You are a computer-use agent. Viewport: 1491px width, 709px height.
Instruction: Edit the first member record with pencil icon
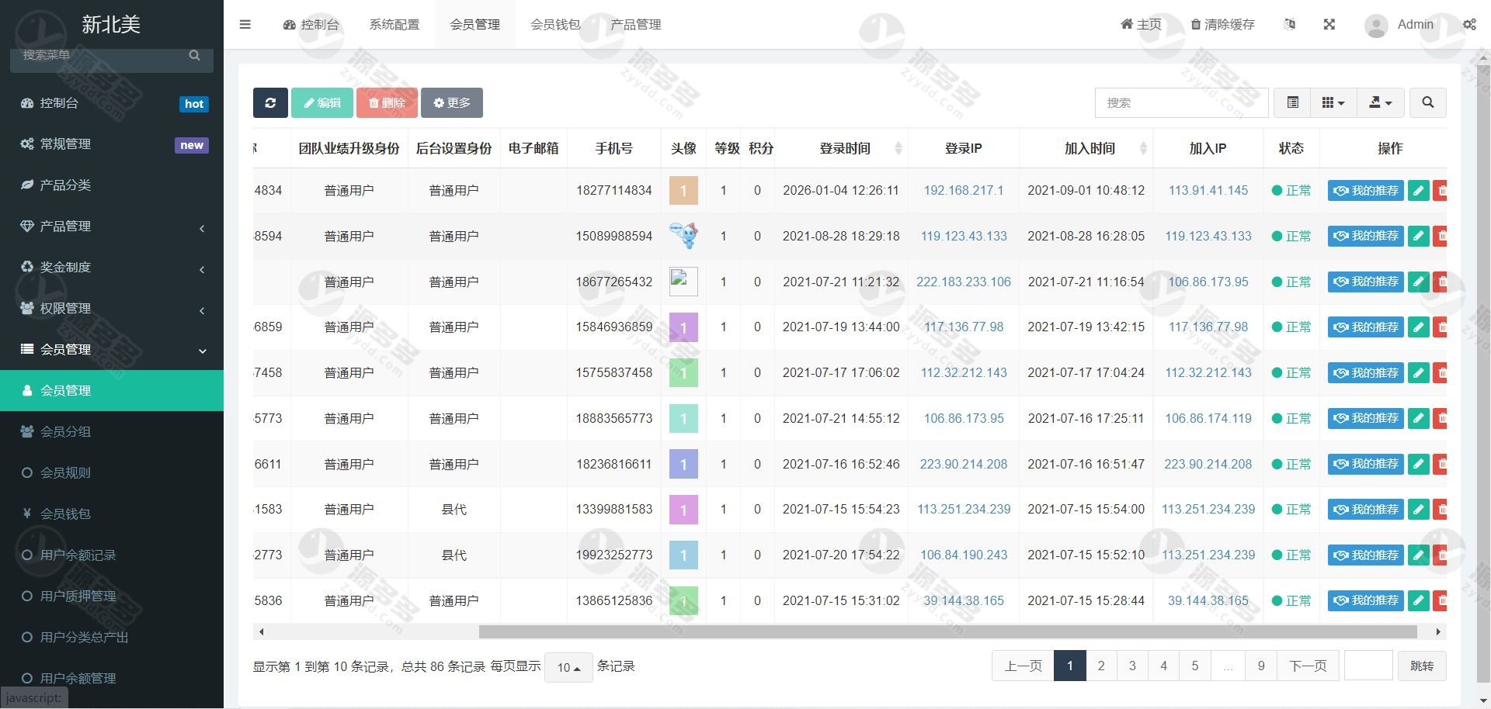[x=1418, y=190]
